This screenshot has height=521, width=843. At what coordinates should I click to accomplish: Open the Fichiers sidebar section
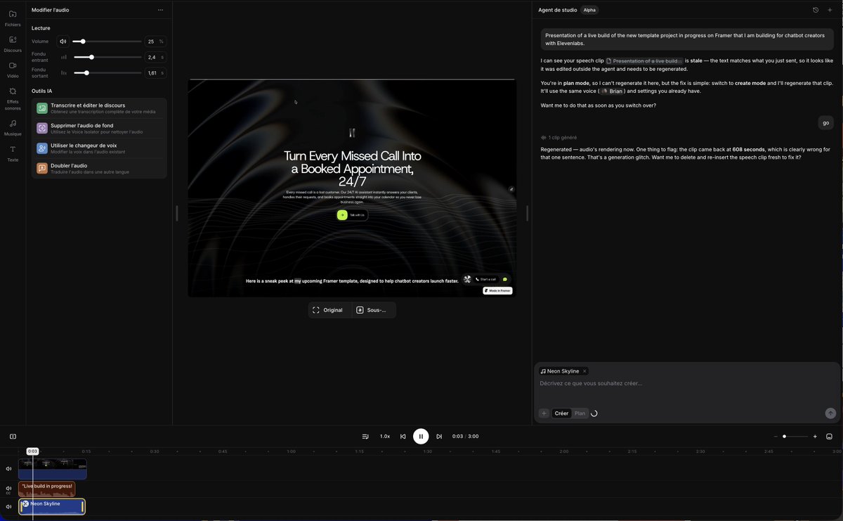coord(13,18)
